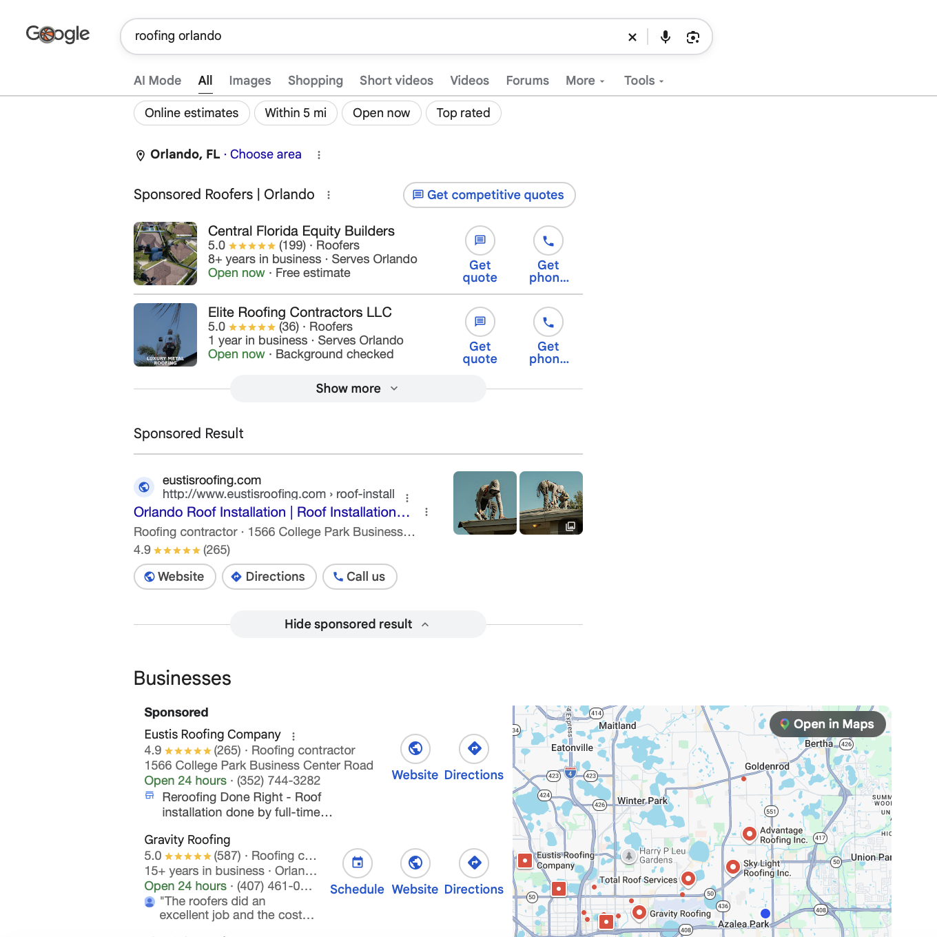The height and width of the screenshot is (937, 937).
Task: Switch to Shopping tab
Action: click(x=316, y=81)
